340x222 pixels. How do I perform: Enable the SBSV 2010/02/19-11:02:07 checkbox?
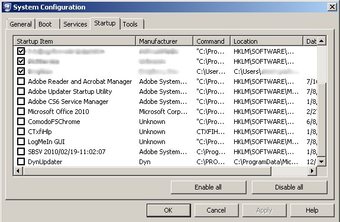tap(21, 151)
